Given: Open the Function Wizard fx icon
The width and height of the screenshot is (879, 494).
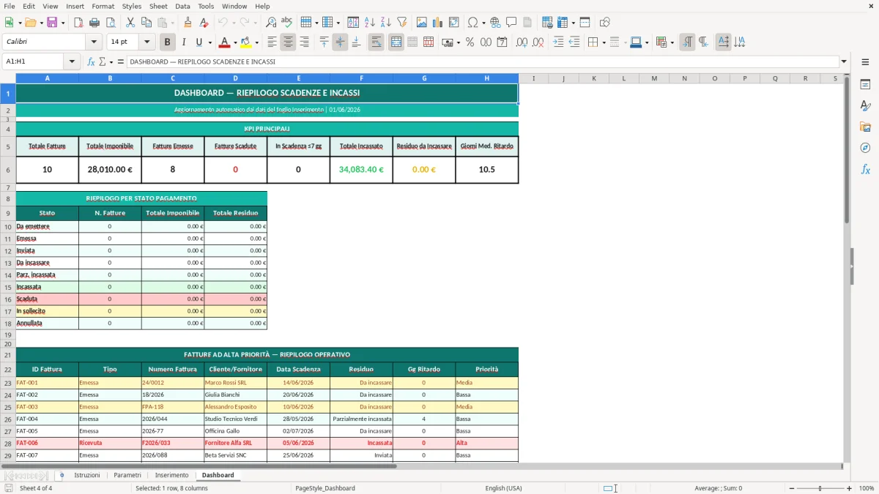Looking at the screenshot, I should [x=92, y=61].
